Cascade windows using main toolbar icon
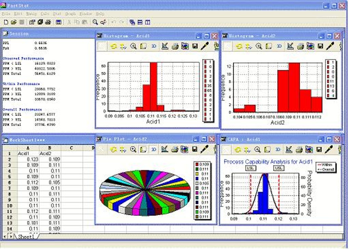Image resolution: width=349 pixels, height=249 pixels. coord(132,22)
